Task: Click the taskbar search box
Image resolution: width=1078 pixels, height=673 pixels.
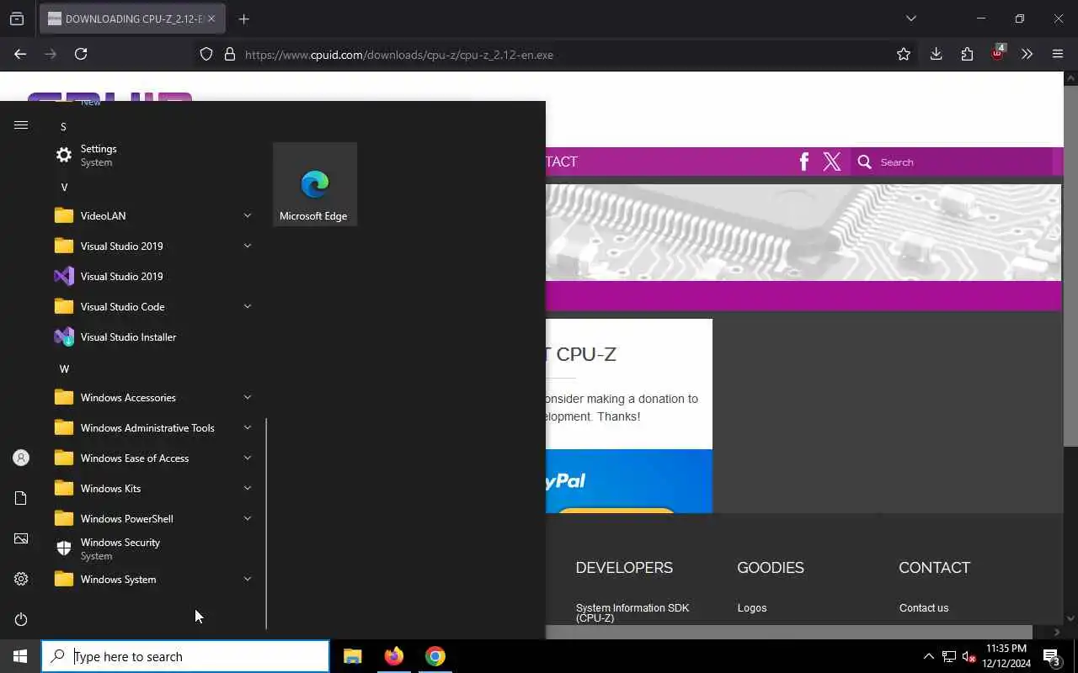Action: pos(185,656)
